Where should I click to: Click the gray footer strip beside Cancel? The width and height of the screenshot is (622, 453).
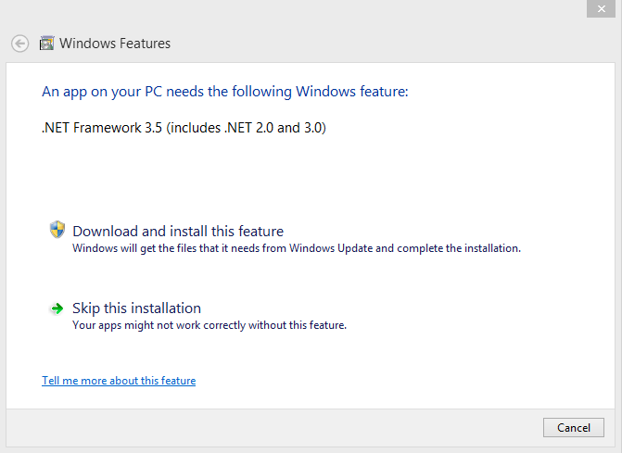278,427
